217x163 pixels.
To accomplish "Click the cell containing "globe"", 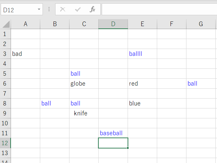I will 84,84.
